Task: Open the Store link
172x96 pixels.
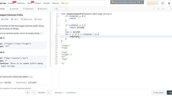Action: (x=65, y=3)
